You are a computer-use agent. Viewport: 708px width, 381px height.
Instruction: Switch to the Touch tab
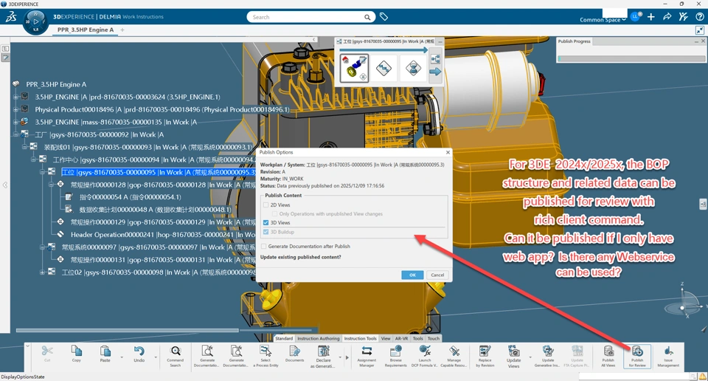(434, 338)
